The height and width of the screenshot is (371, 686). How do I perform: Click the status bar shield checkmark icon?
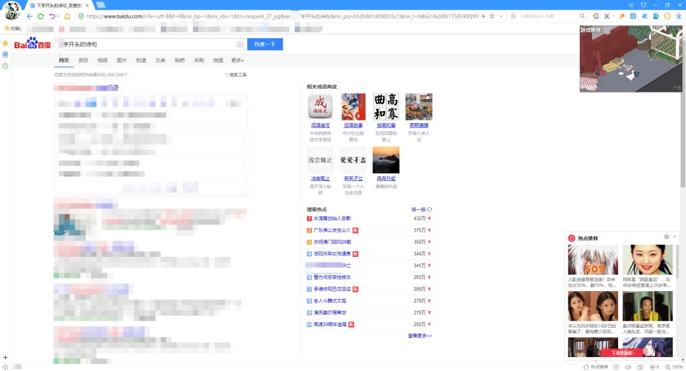click(x=616, y=367)
